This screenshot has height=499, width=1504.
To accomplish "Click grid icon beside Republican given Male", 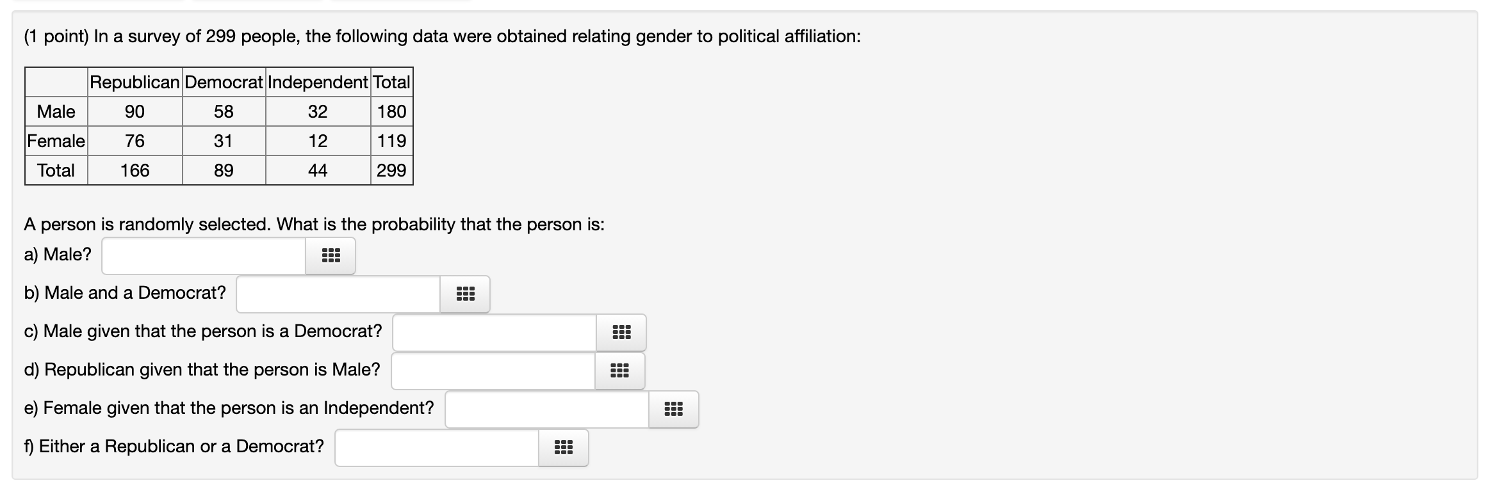I will tap(620, 371).
